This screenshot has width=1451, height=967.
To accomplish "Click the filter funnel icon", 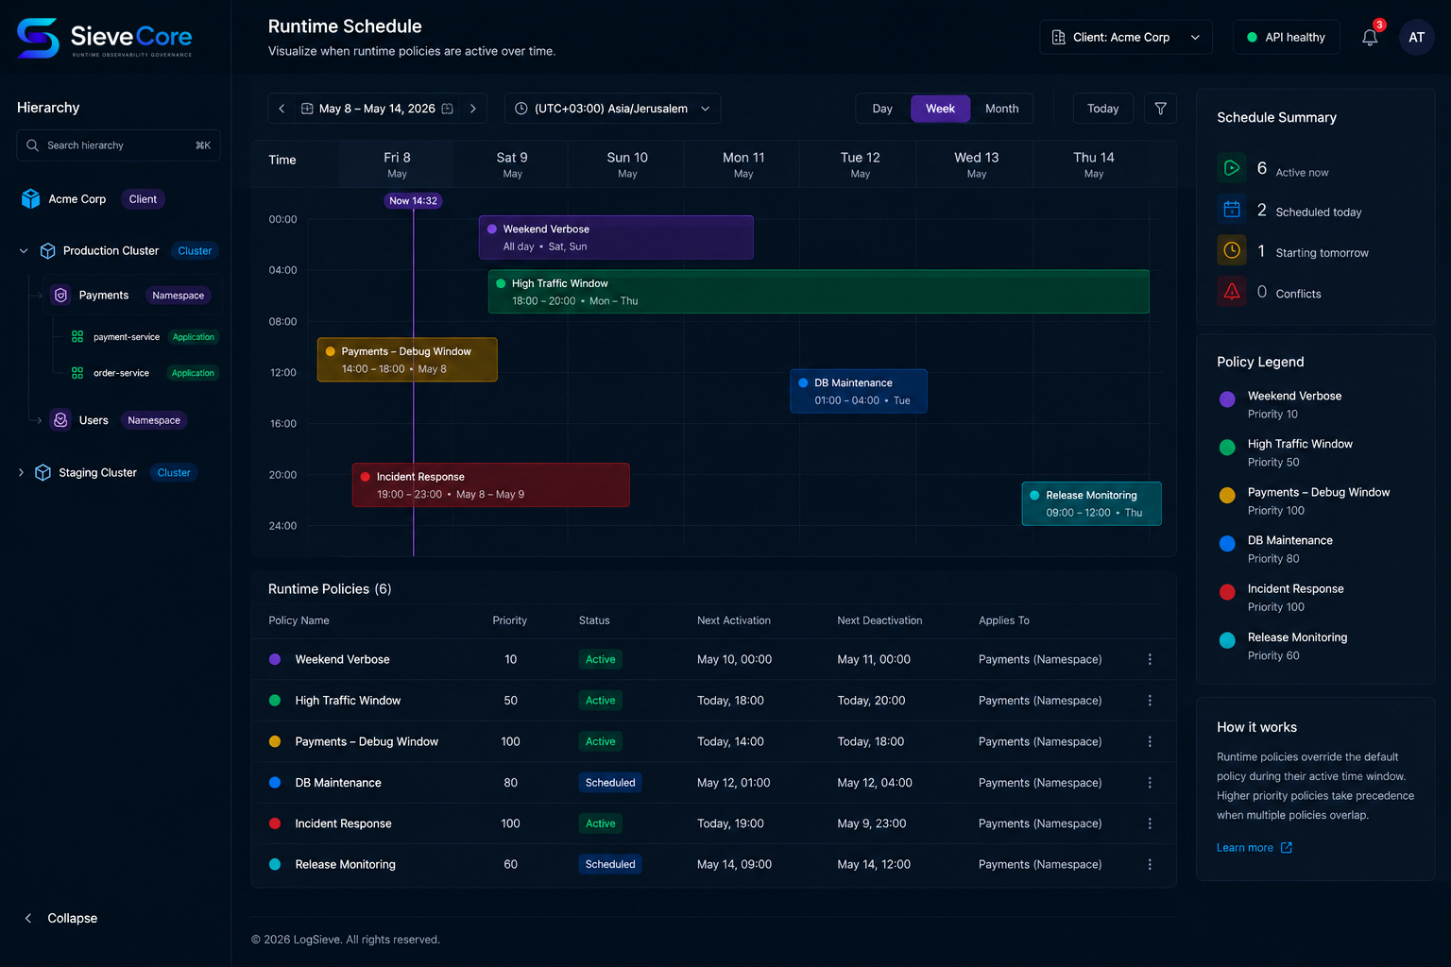I will tap(1160, 109).
